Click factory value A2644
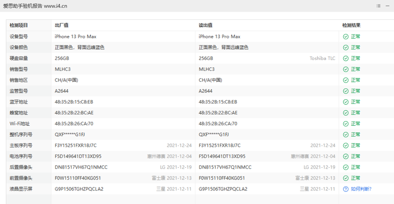Viewport: 394px width, 204px height. pyautogui.click(x=62, y=91)
